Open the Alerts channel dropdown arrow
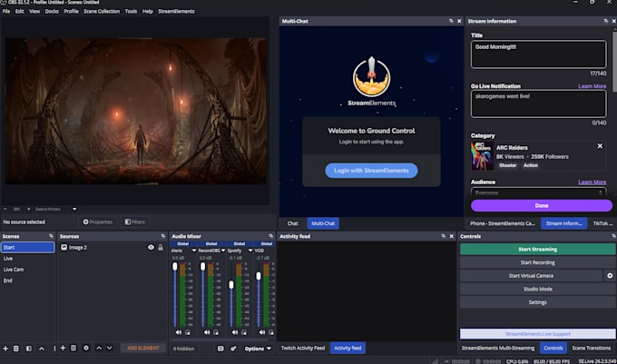This screenshot has height=364, width=617. tap(193, 251)
